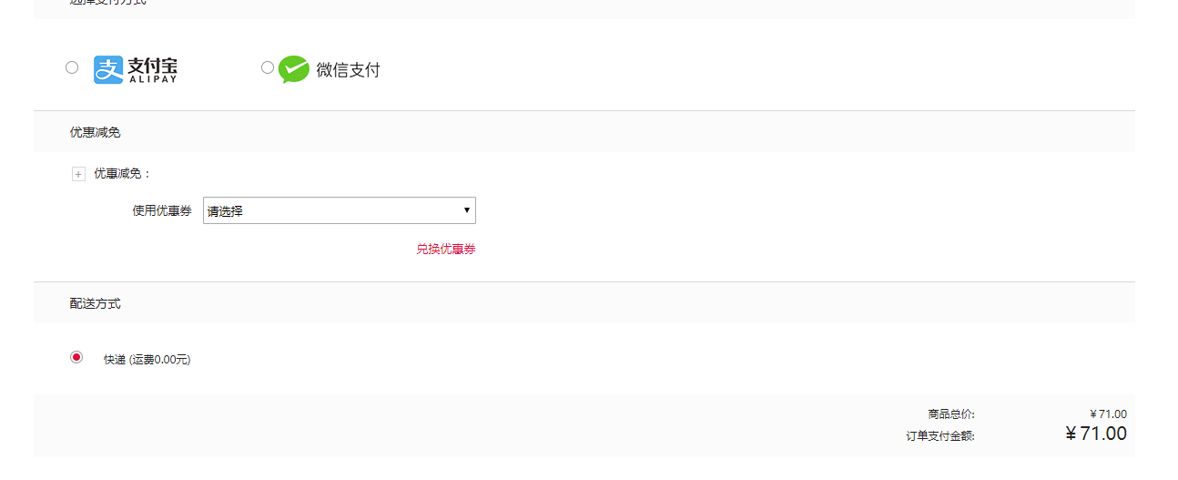Click the coupon dropdown arrow
Image resolution: width=1178 pixels, height=480 pixels.
(x=467, y=210)
